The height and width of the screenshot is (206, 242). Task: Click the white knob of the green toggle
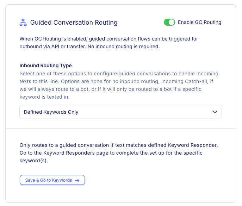pos(172,22)
